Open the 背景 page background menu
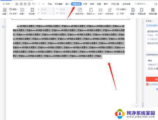The width and height of the screenshot is (158, 120). pos(133,11)
